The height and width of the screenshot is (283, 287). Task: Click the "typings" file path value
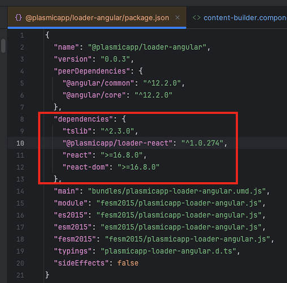point(168,251)
